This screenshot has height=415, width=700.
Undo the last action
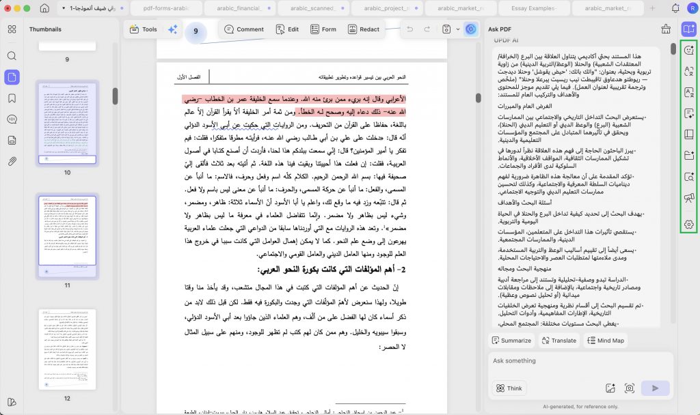410,29
